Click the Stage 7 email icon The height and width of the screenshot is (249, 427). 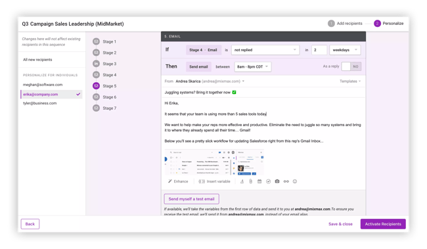96,108
